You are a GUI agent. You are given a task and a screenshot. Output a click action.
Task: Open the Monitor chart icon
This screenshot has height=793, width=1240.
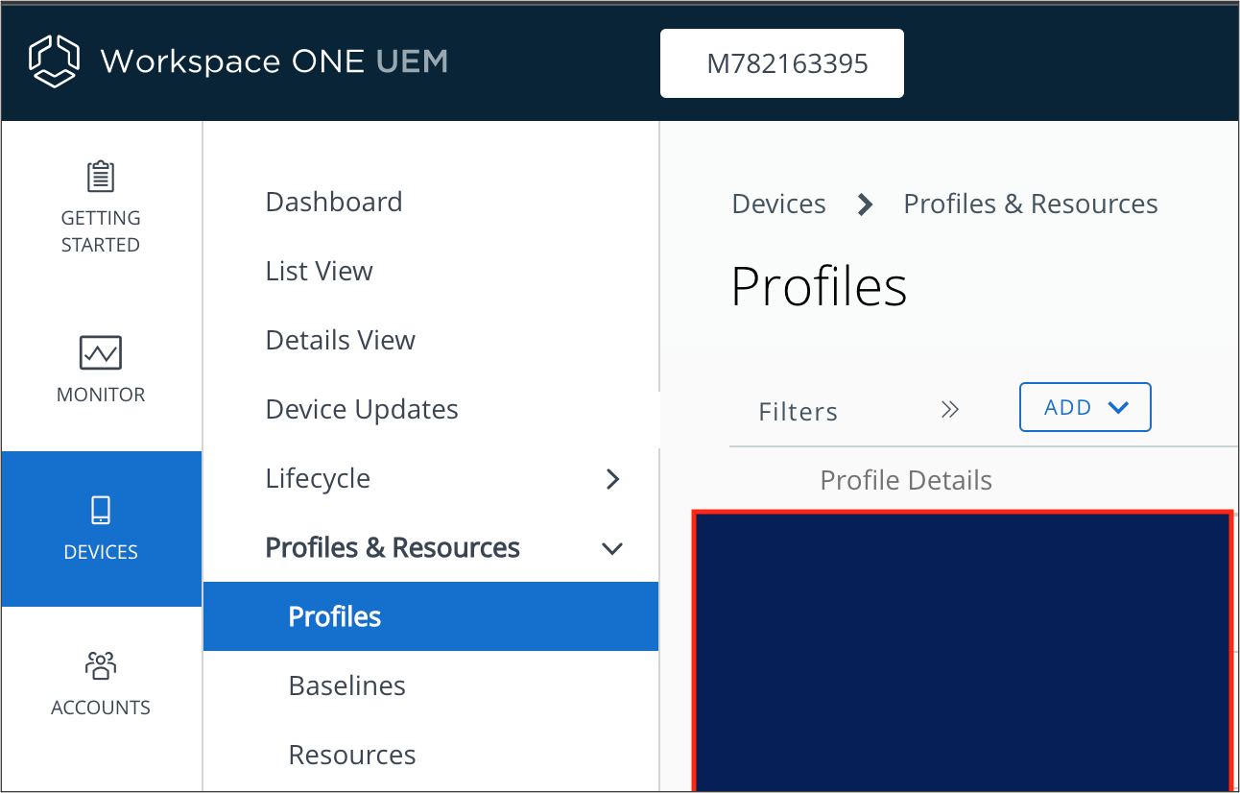(x=101, y=352)
